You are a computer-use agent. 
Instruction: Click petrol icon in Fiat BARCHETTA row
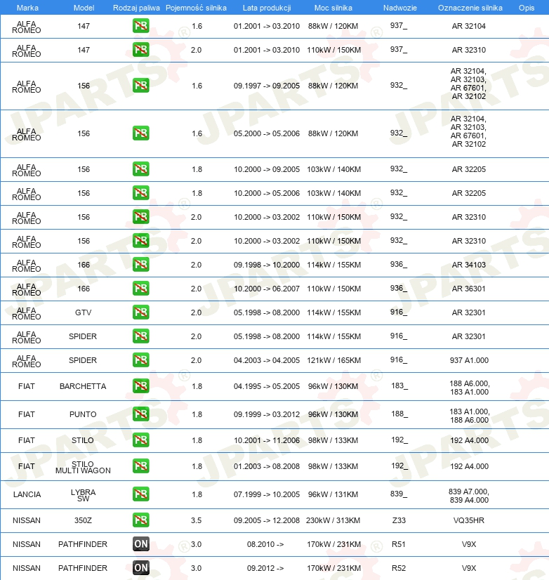point(140,385)
